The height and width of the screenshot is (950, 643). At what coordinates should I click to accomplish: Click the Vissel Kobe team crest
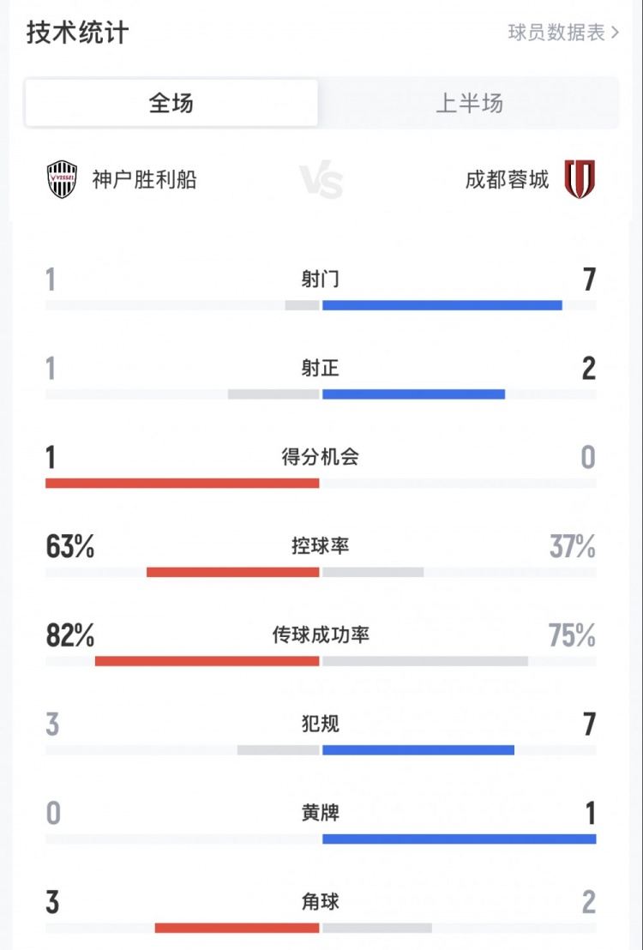61,178
